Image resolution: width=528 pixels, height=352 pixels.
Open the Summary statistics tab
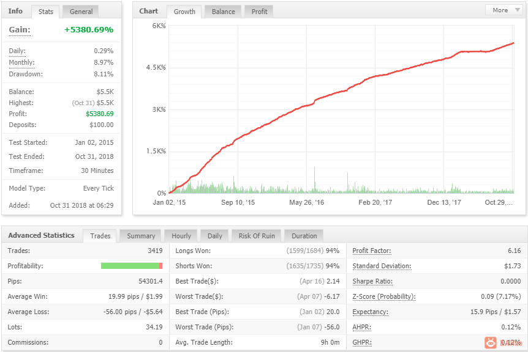141,236
